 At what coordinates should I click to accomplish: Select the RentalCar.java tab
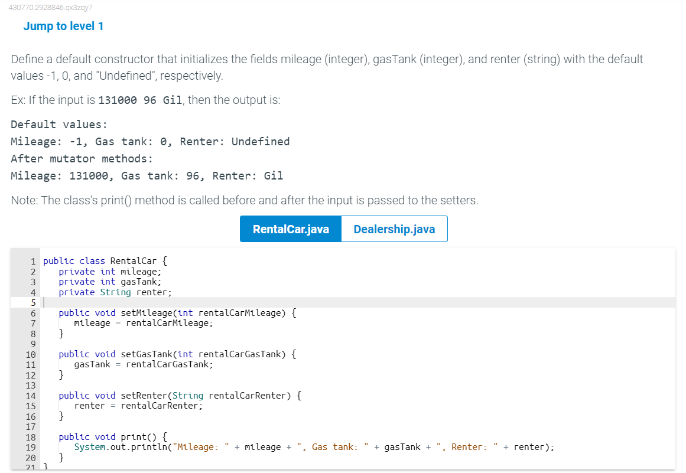(x=290, y=229)
